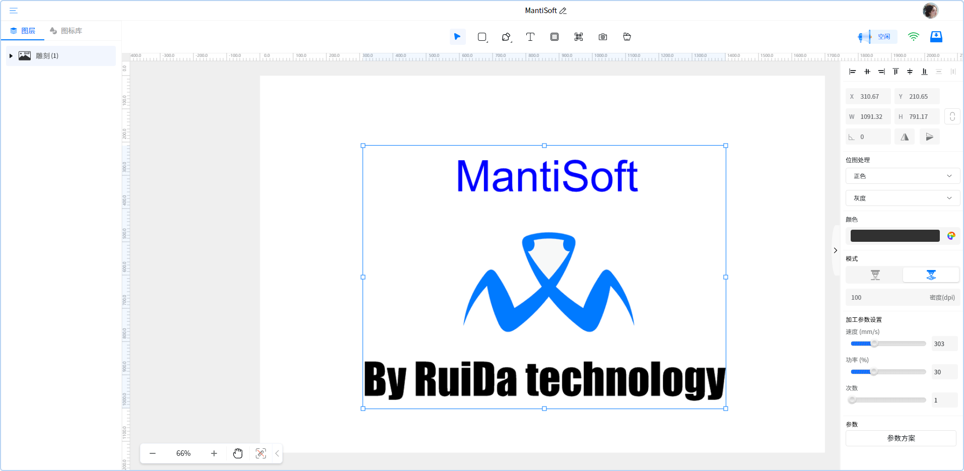This screenshot has height=471, width=964.
Task: Select the pen drawing tool
Action: pyautogui.click(x=506, y=37)
